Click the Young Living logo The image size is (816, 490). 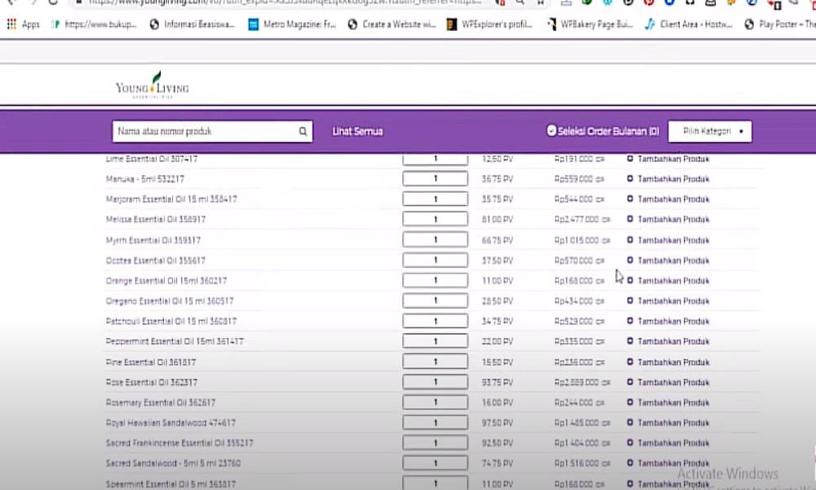point(153,85)
